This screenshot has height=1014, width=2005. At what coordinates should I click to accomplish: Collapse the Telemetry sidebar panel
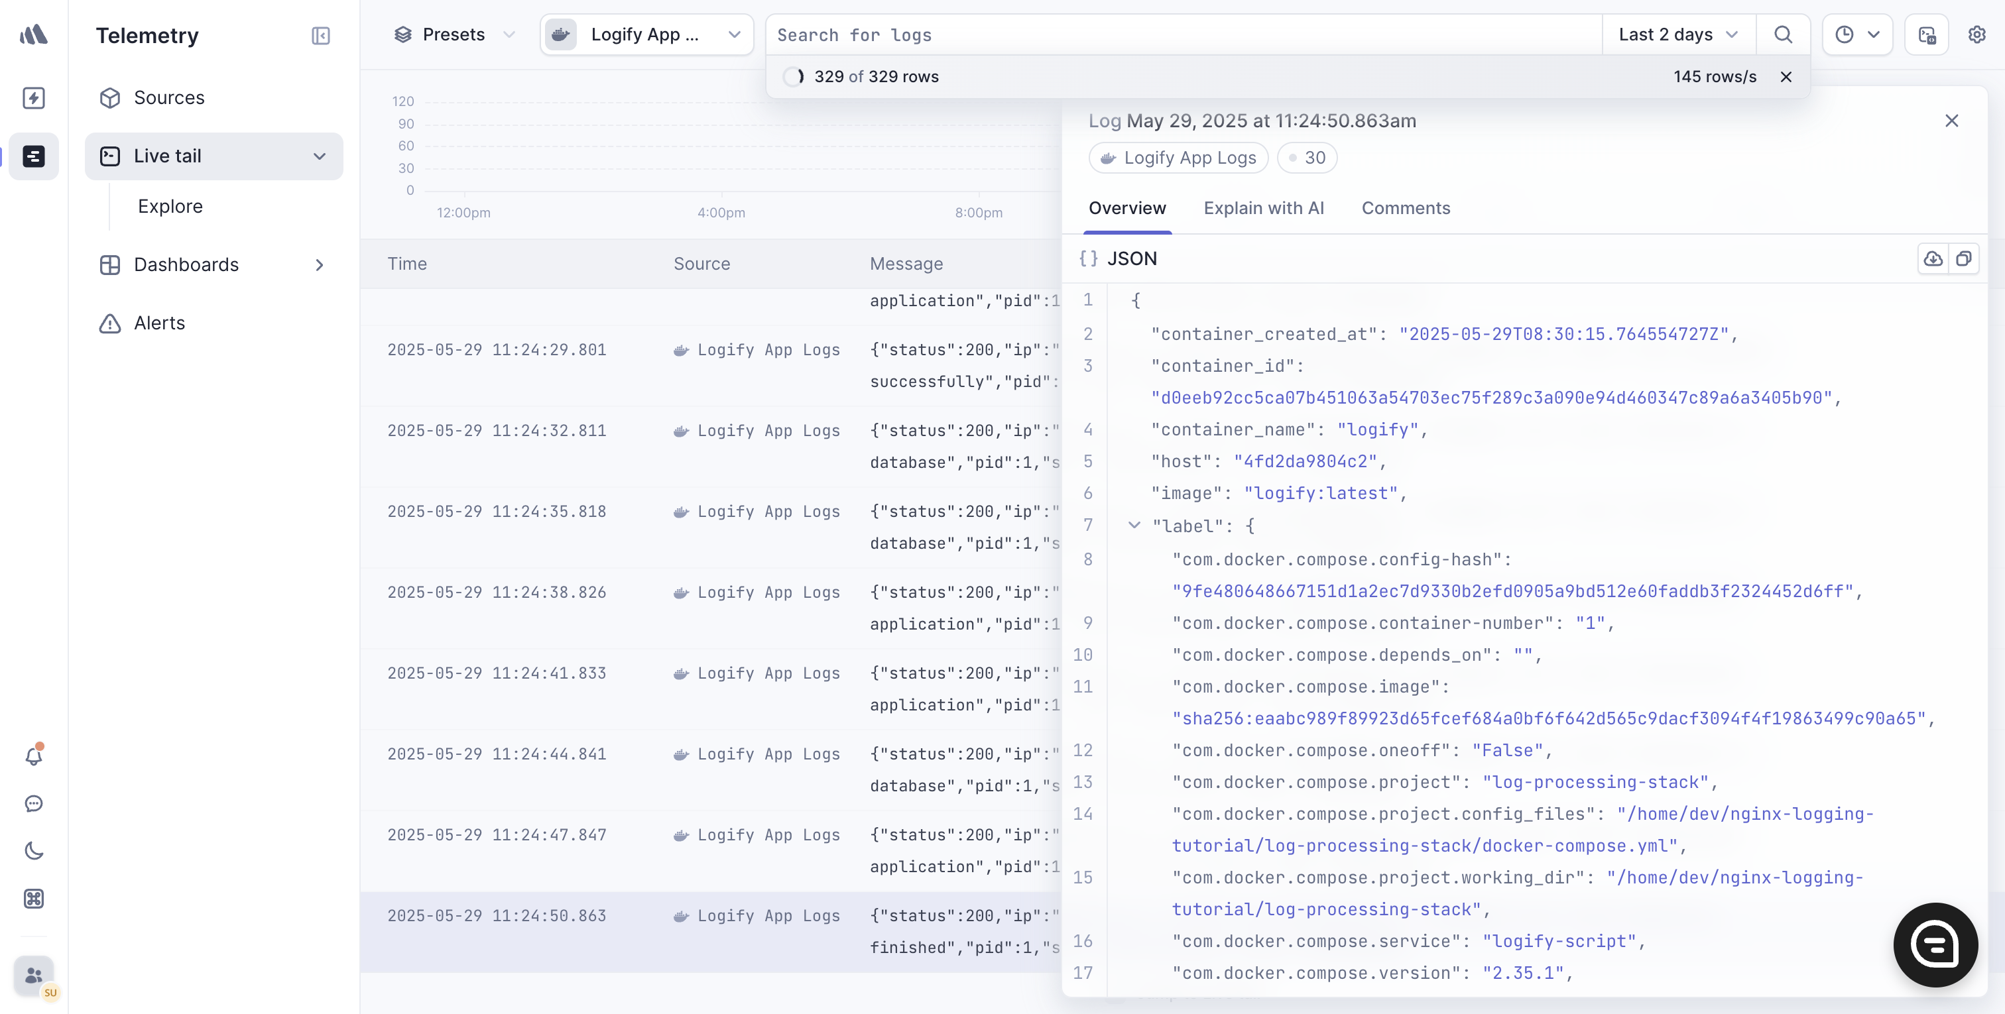tap(321, 36)
